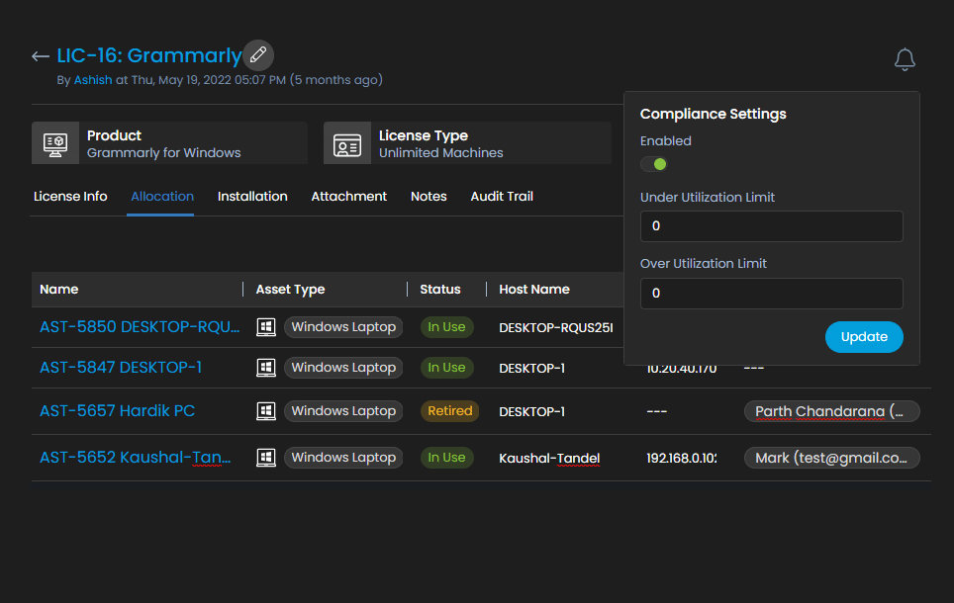Click the Asset Type column header
The image size is (954, 603).
(x=290, y=290)
